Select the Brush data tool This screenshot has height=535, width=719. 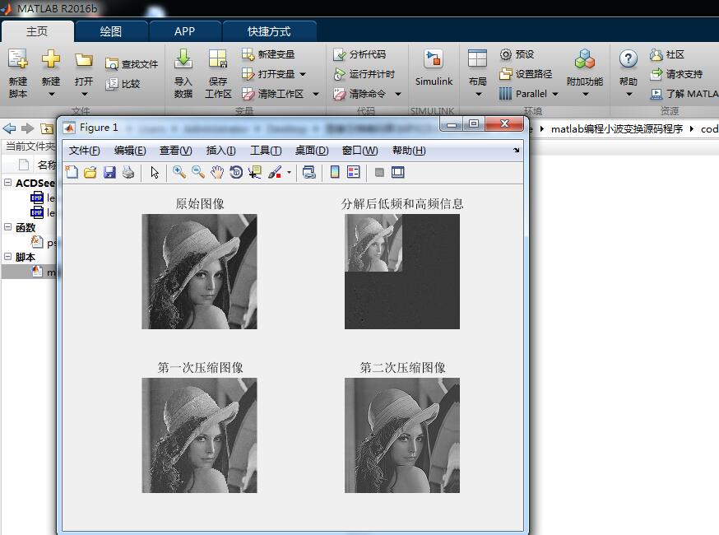pyautogui.click(x=274, y=173)
